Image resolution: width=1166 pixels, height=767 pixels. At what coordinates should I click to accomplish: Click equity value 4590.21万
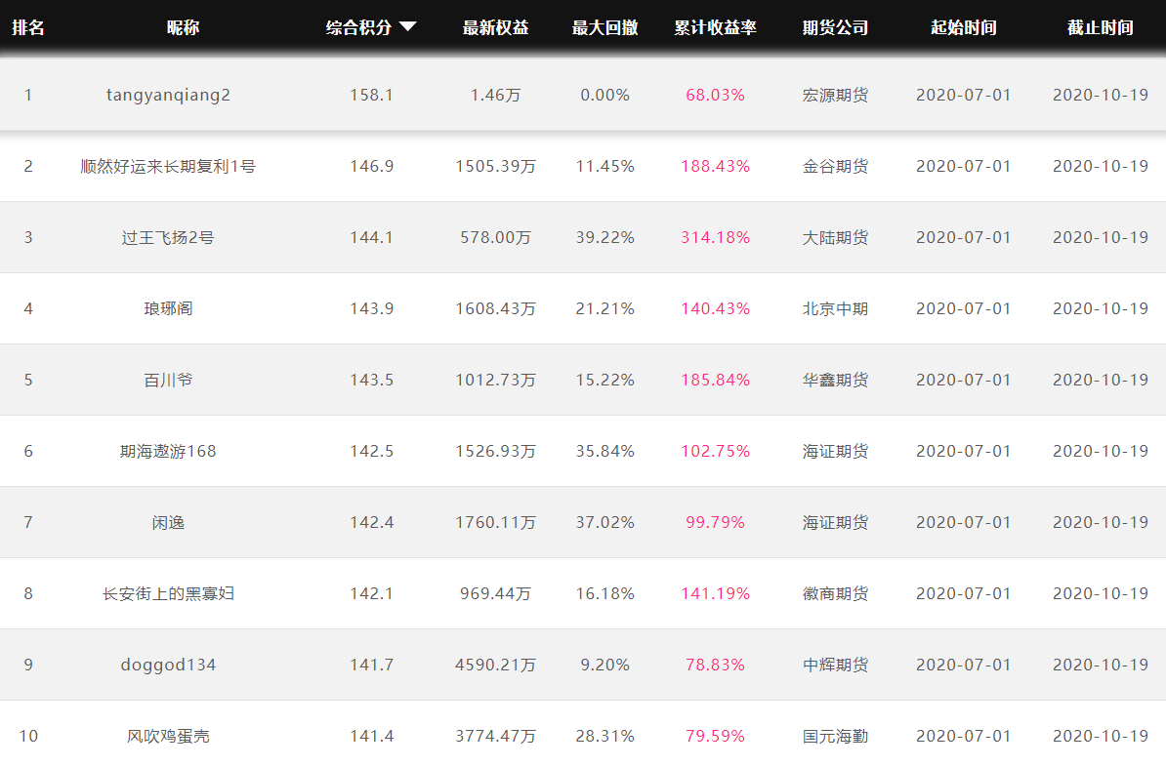point(495,666)
